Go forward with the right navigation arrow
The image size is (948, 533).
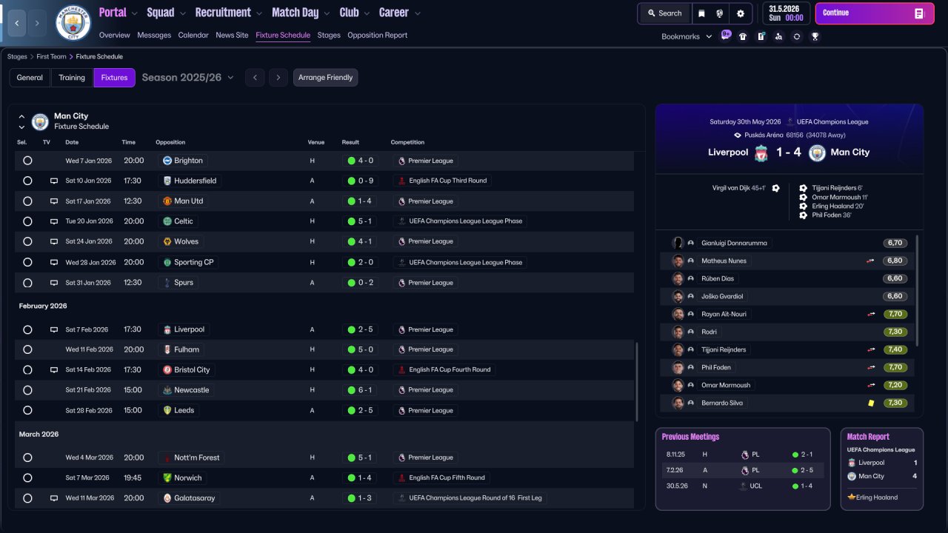[x=37, y=23]
